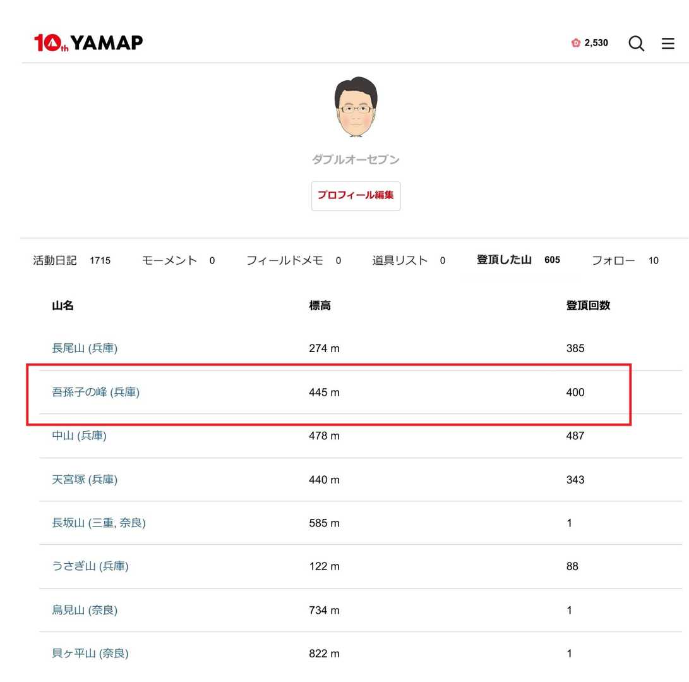Open the うさぎ山 (兵庫) link
689x682 pixels.
pyautogui.click(x=90, y=567)
